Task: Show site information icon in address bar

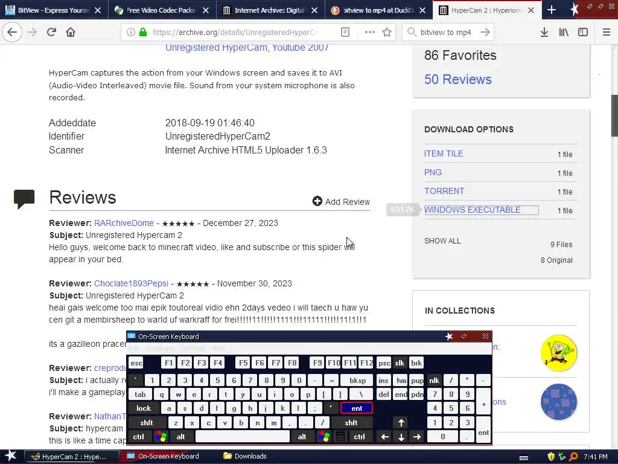Action: click(131, 32)
